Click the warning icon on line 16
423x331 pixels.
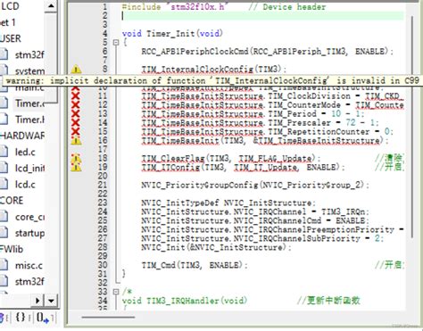click(x=76, y=140)
